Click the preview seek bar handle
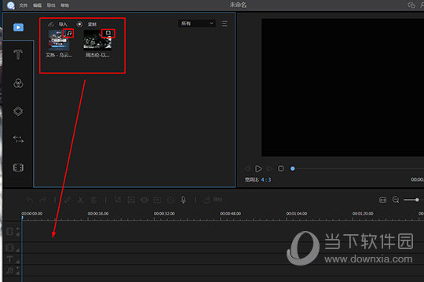Screen dimensions: 424x282 293,168
